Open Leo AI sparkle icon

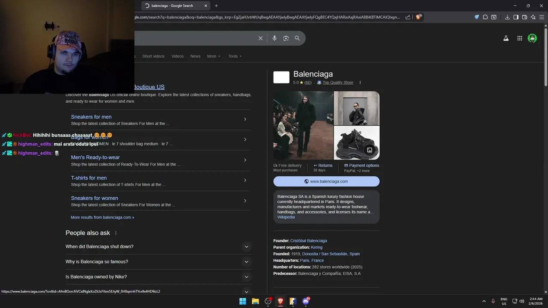pyautogui.click(x=533, y=17)
